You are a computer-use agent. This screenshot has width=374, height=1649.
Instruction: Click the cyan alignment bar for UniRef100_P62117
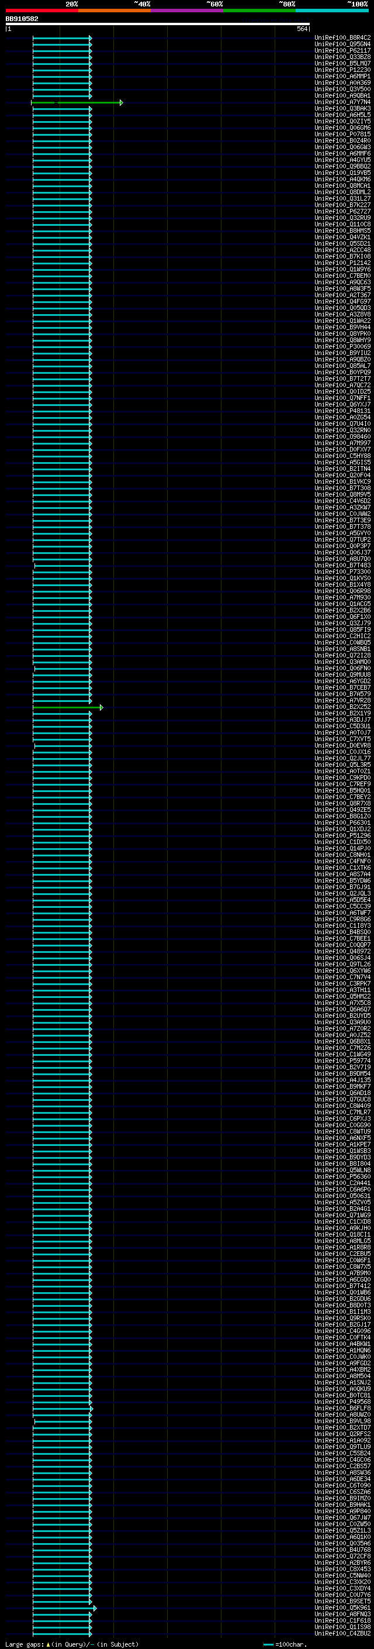tap(63, 50)
